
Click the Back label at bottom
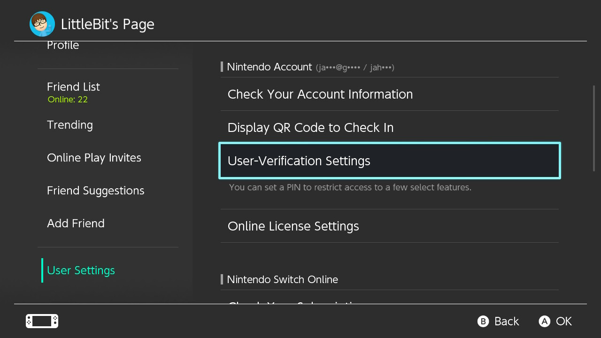click(x=507, y=321)
